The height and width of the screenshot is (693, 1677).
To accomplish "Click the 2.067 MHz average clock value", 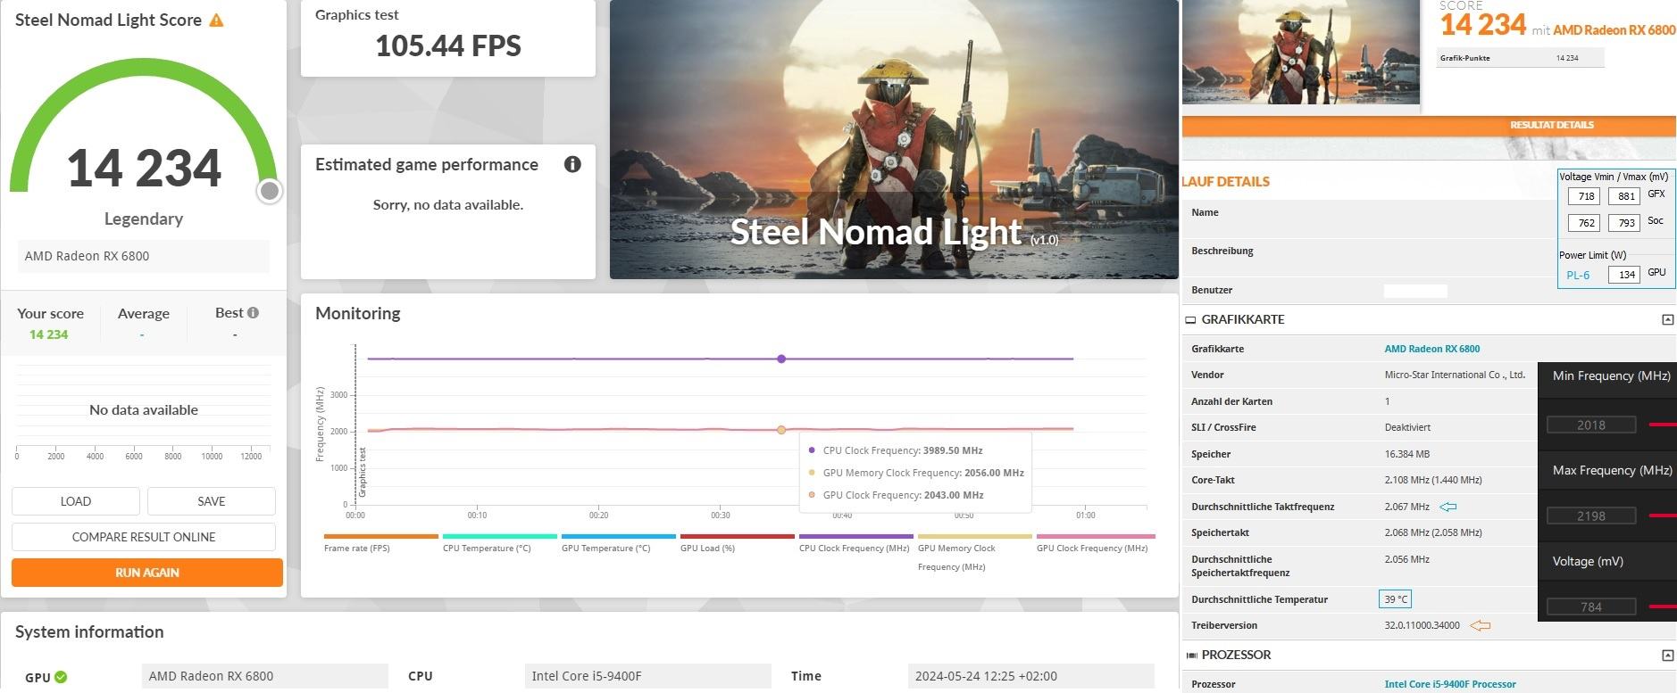I will pyautogui.click(x=1406, y=507).
